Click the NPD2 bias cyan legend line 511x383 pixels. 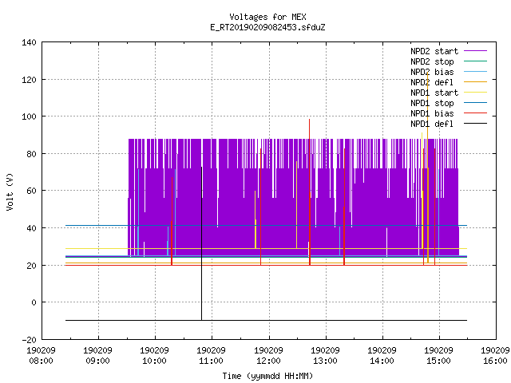tap(475, 72)
